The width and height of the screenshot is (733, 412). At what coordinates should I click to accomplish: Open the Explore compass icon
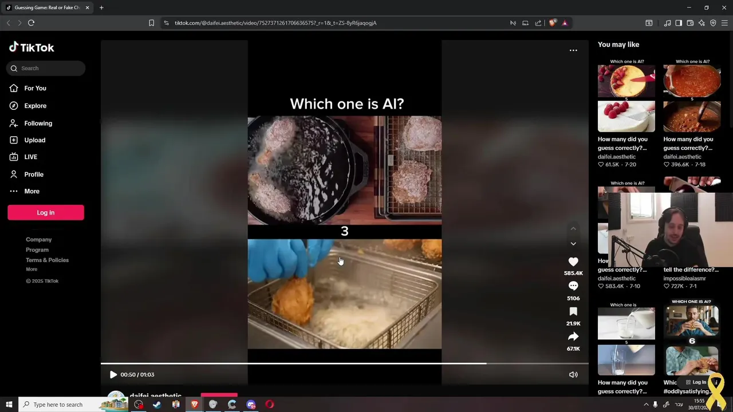(14, 106)
